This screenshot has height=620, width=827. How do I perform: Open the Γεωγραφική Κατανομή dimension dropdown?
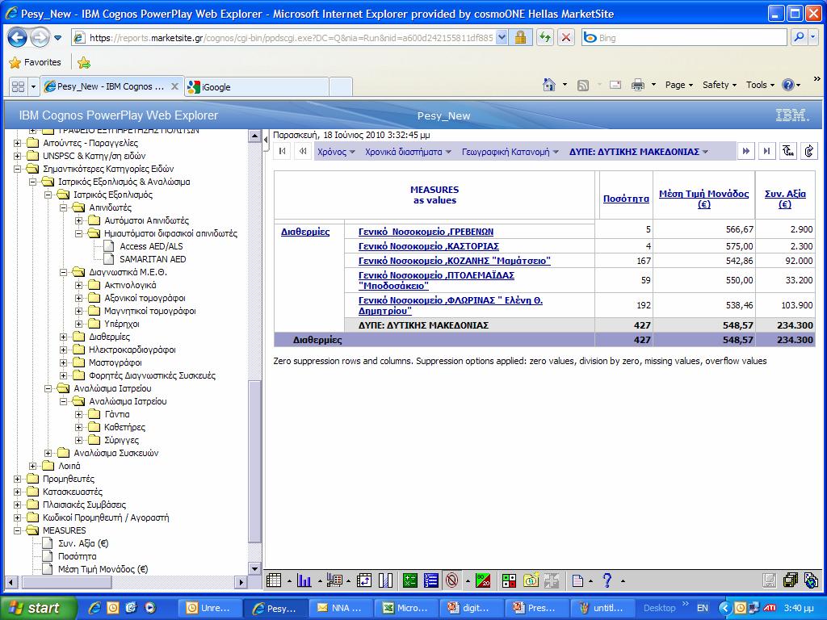tap(510, 152)
